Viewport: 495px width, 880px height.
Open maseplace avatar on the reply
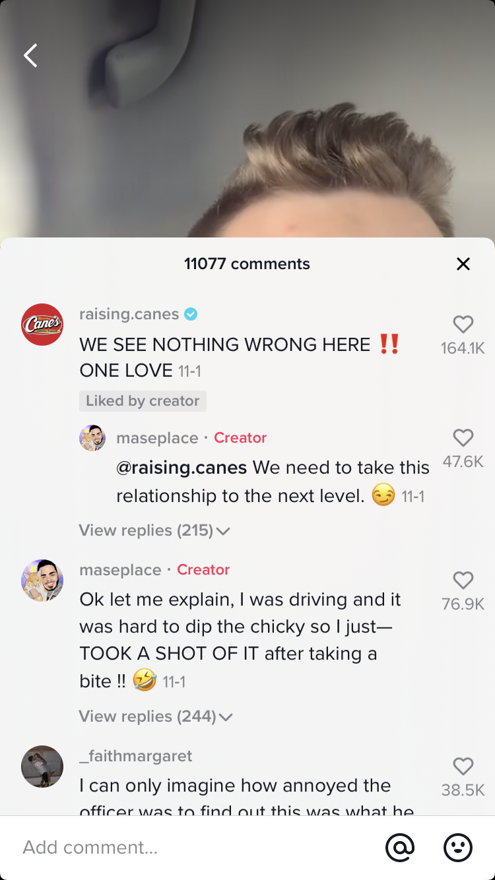tap(92, 438)
